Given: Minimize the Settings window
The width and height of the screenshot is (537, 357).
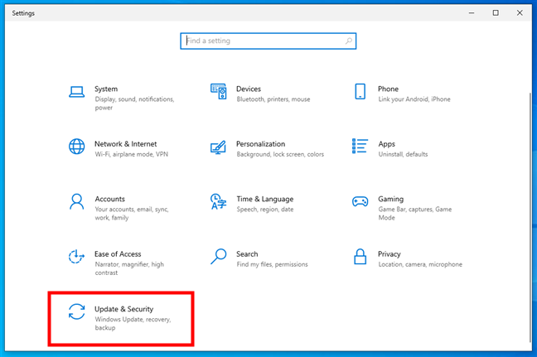Looking at the screenshot, I should 472,13.
